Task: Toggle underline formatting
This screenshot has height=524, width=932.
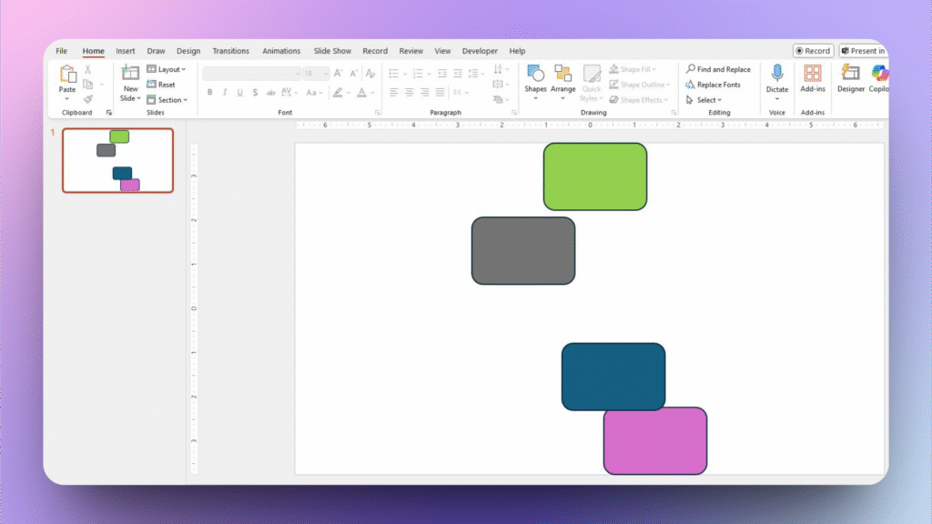Action: pyautogui.click(x=239, y=93)
